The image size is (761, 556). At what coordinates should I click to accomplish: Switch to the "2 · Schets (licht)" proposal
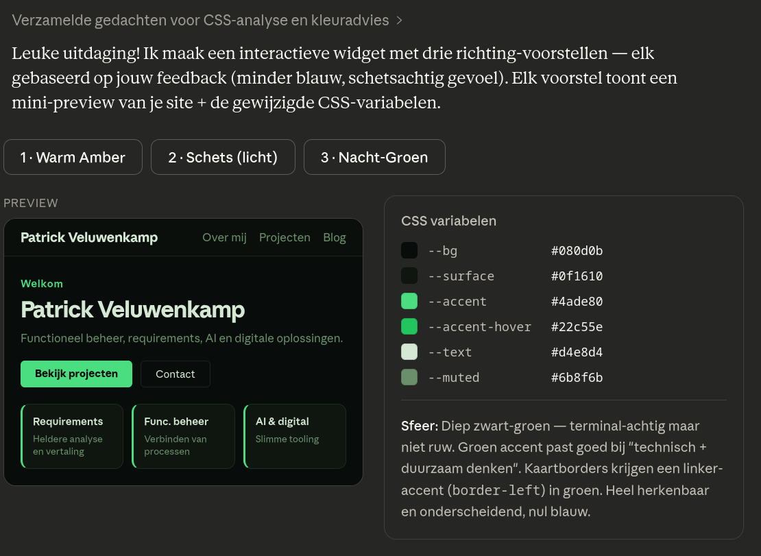(223, 157)
